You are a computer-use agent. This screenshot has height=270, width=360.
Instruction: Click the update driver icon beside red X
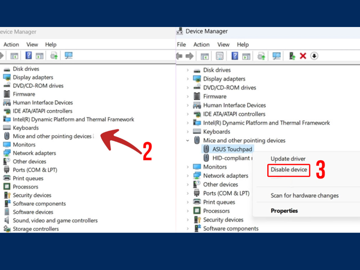coord(292,56)
